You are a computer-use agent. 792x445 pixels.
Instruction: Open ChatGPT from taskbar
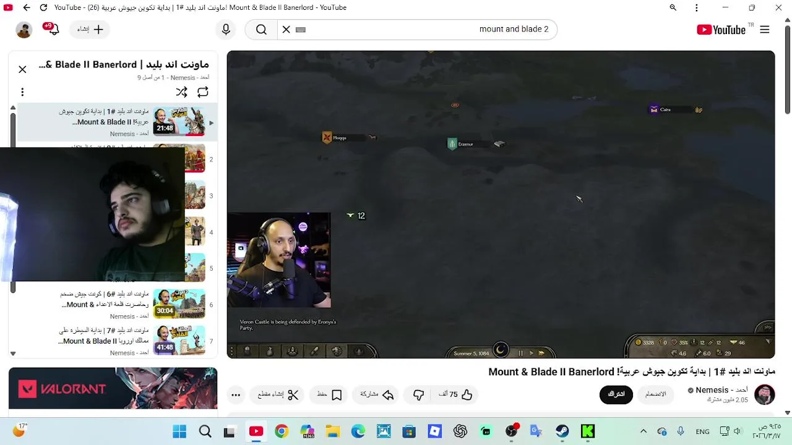pos(460,431)
